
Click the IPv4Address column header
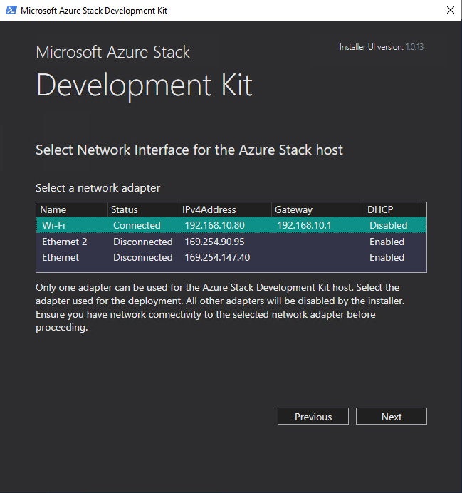(210, 209)
